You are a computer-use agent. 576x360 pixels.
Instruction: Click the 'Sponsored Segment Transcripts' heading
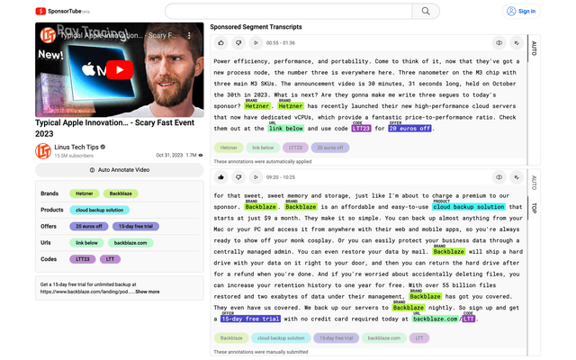tap(256, 27)
